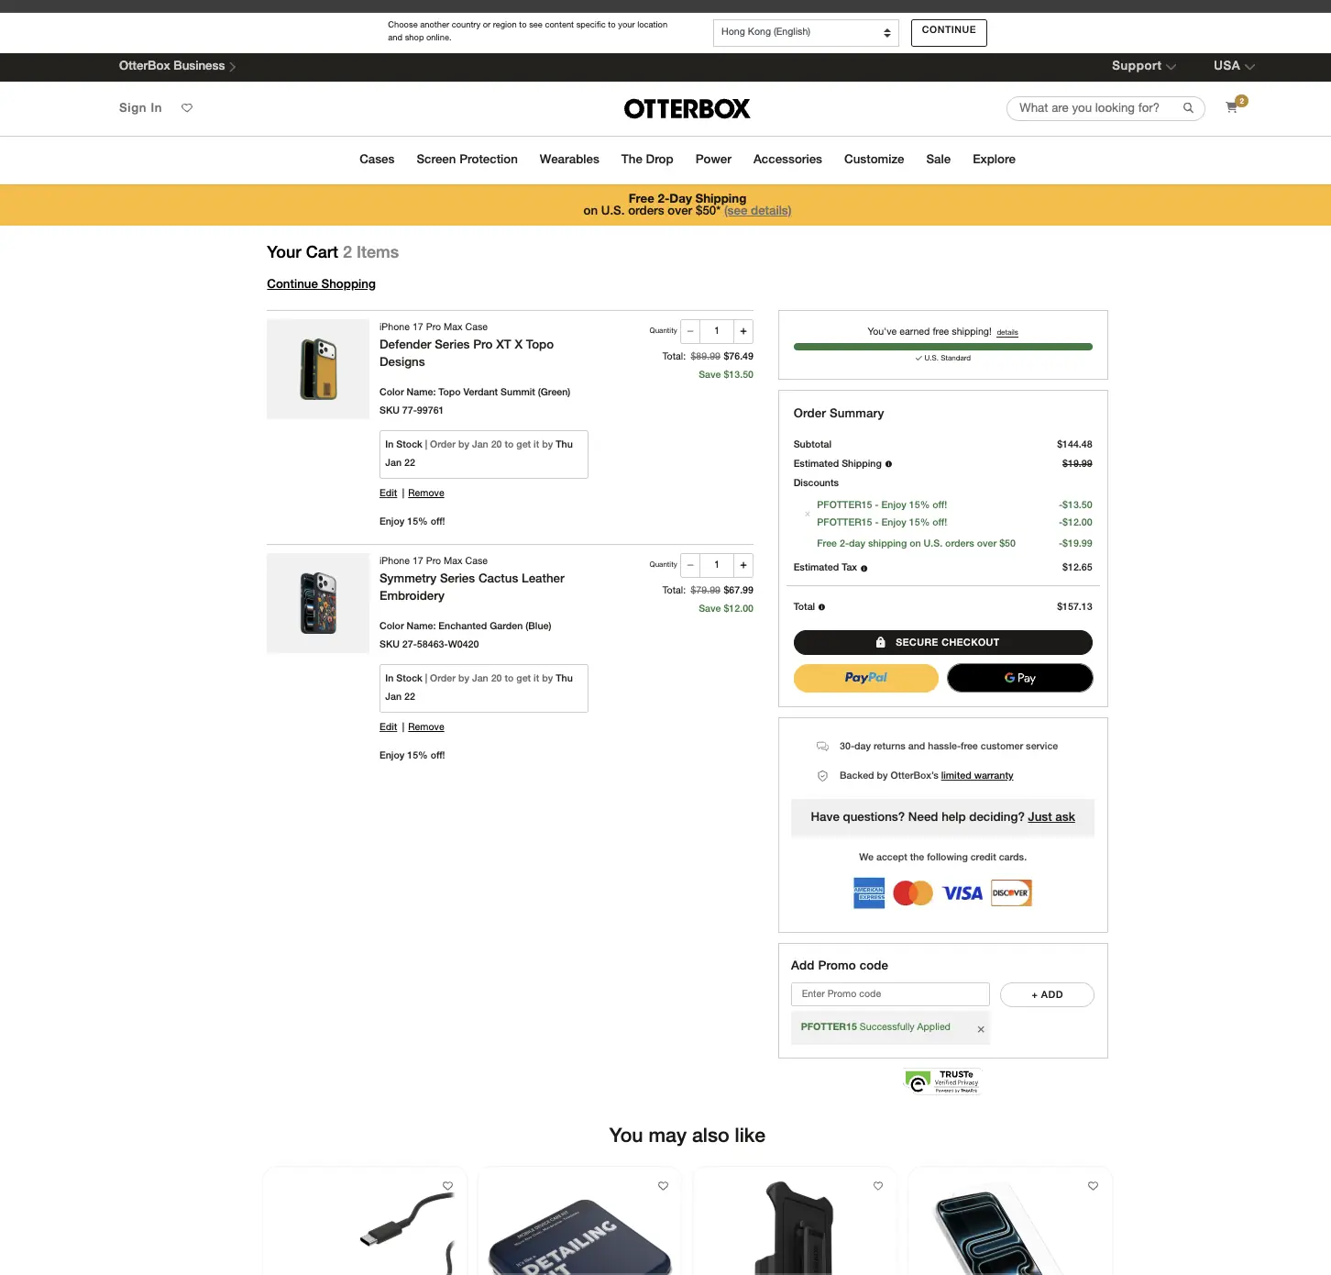Decrease quantity of Symmetry Series Cactus Leather case
Screen dimensions: 1331x1275
(x=690, y=565)
